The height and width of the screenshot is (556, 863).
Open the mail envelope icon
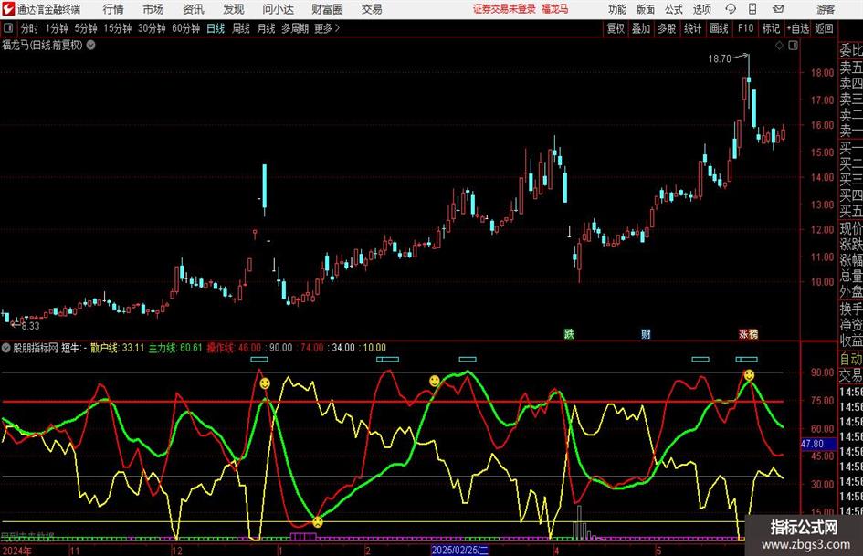pos(778,9)
